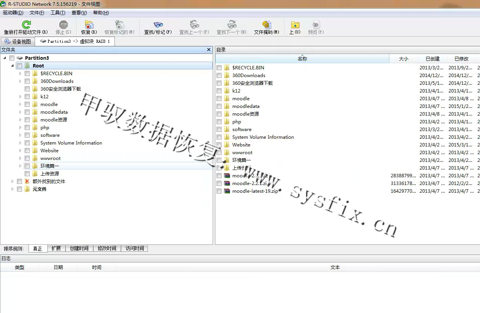Click the software folder icon in directory list
The width and height of the screenshot is (480, 313).
tap(227, 129)
